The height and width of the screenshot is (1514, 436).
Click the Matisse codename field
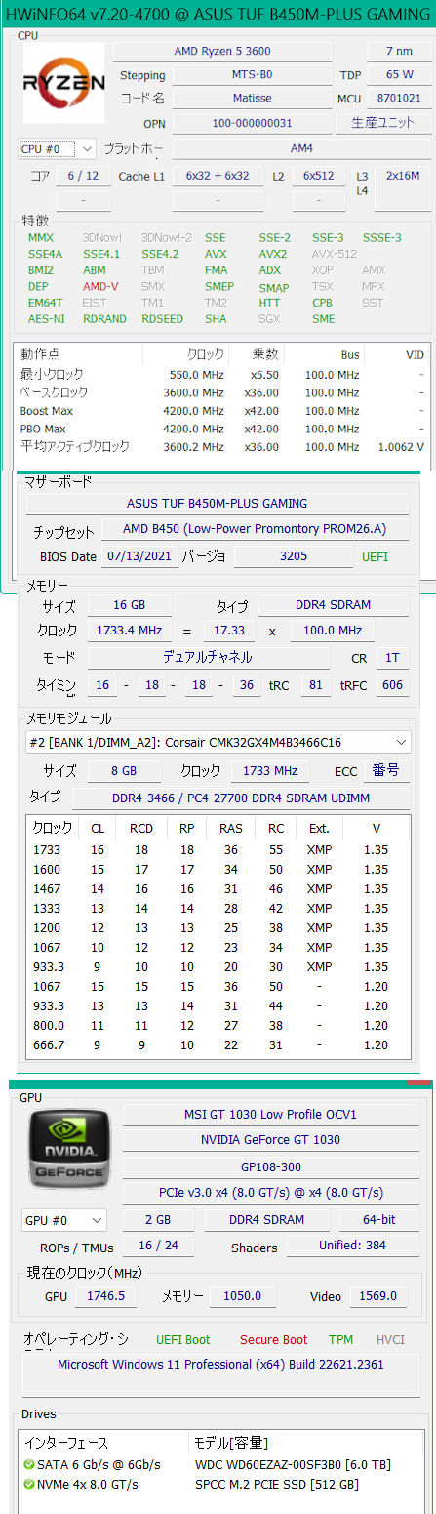coord(252,99)
